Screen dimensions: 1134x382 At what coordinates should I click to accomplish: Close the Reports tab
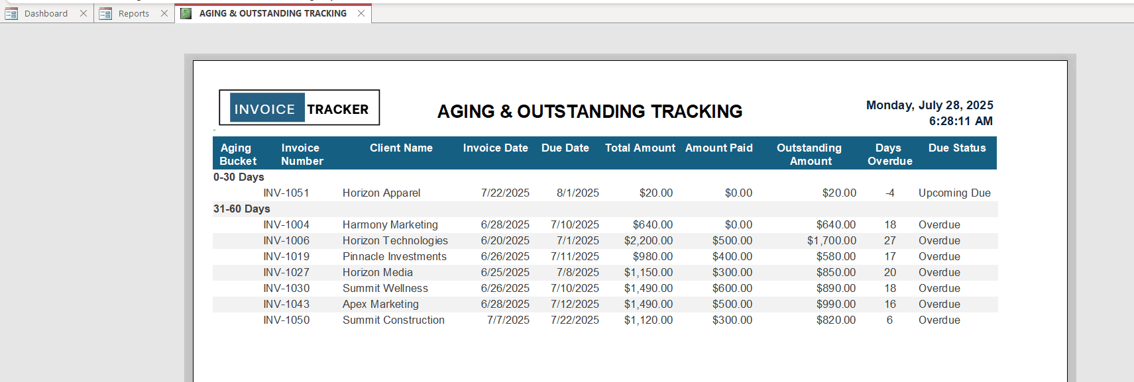(164, 13)
